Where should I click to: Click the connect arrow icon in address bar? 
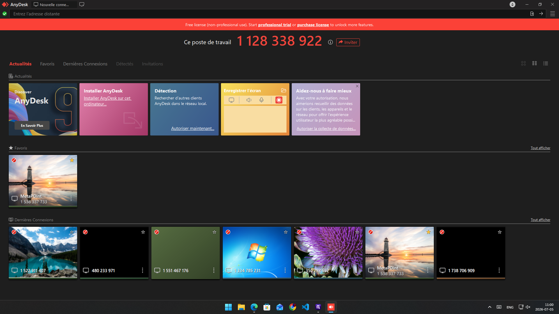(541, 14)
